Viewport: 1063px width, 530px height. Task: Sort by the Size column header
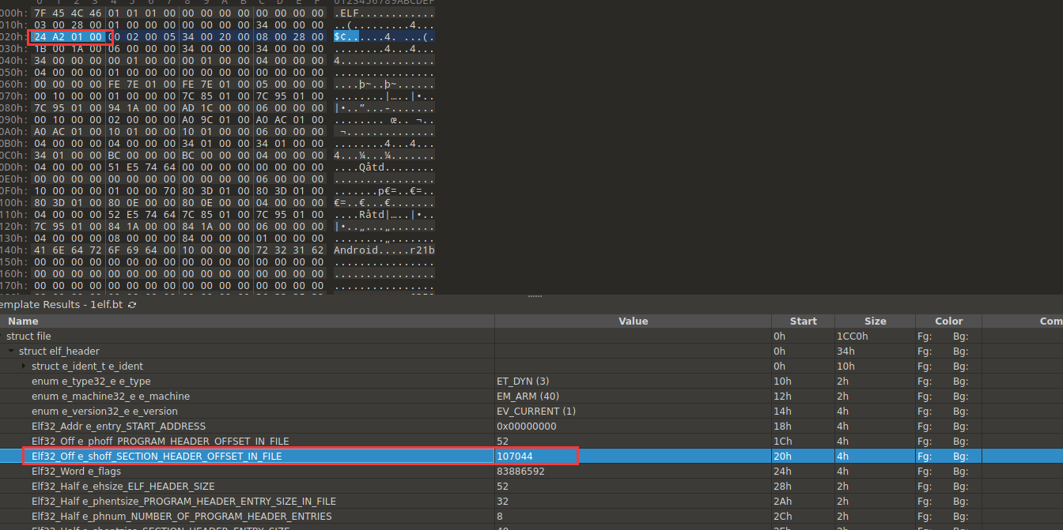[x=875, y=321]
